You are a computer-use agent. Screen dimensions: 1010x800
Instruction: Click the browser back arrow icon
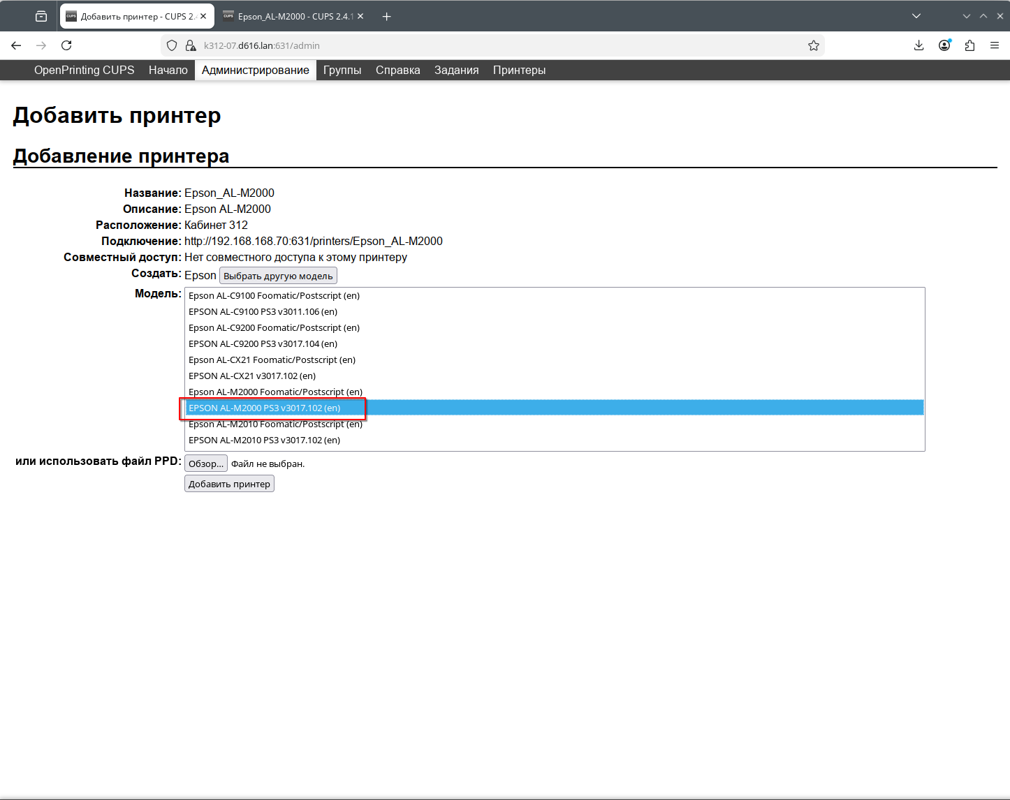(x=16, y=45)
